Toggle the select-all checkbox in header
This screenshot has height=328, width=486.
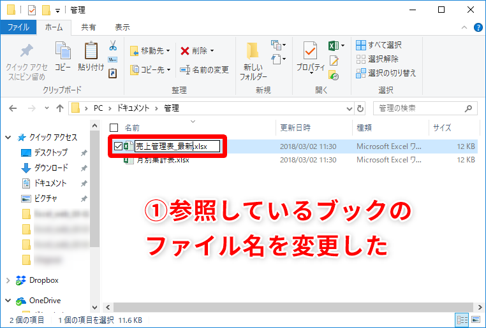[x=114, y=127]
